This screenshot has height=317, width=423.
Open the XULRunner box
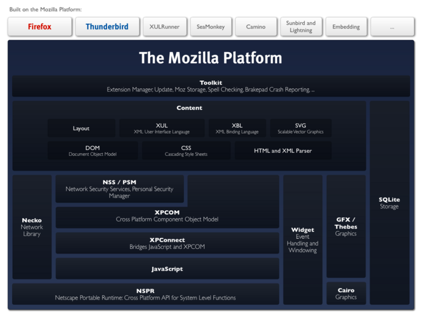pyautogui.click(x=164, y=26)
